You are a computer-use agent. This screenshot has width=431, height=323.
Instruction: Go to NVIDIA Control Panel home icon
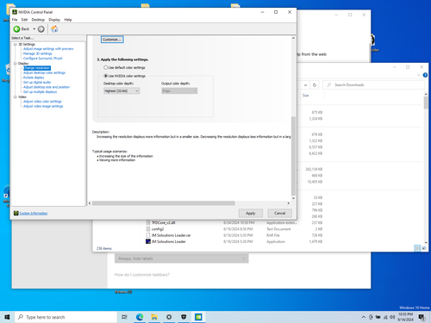click(x=54, y=29)
